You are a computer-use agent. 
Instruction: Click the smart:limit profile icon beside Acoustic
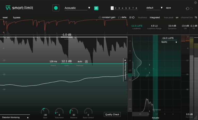tap(96, 8)
